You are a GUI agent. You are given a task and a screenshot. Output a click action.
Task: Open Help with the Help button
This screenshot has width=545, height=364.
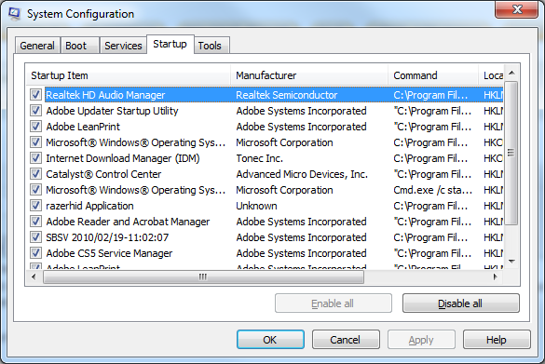pyautogui.click(x=497, y=340)
